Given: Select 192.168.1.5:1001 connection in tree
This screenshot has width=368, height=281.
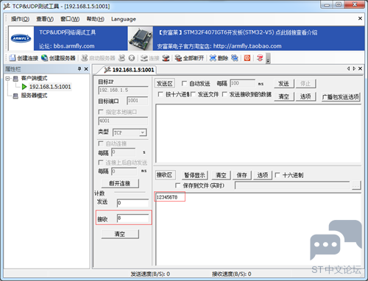Looking at the screenshot, I should coord(50,87).
